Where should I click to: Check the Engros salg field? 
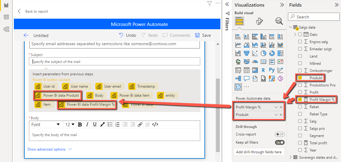click(x=300, y=42)
